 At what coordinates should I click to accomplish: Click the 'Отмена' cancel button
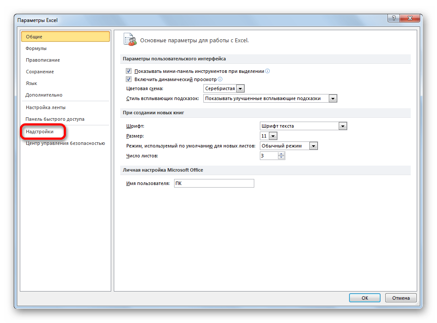click(x=401, y=298)
